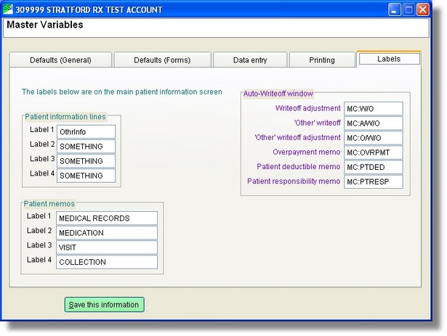Click the Writeoff adjustment label text
The height and width of the screenshot is (336, 447).
point(308,108)
